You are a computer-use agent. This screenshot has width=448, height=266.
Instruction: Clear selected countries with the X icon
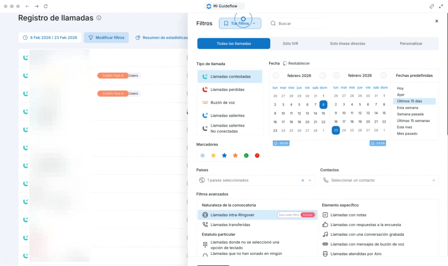click(x=303, y=180)
